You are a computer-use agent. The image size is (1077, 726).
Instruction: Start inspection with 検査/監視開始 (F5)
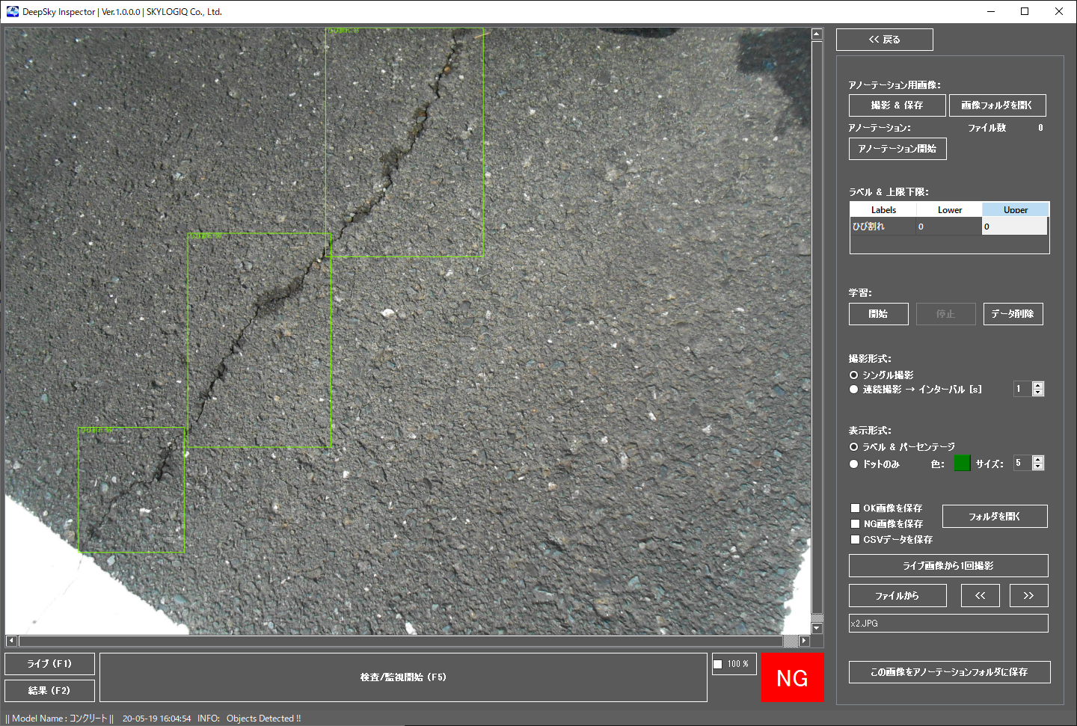tap(403, 677)
